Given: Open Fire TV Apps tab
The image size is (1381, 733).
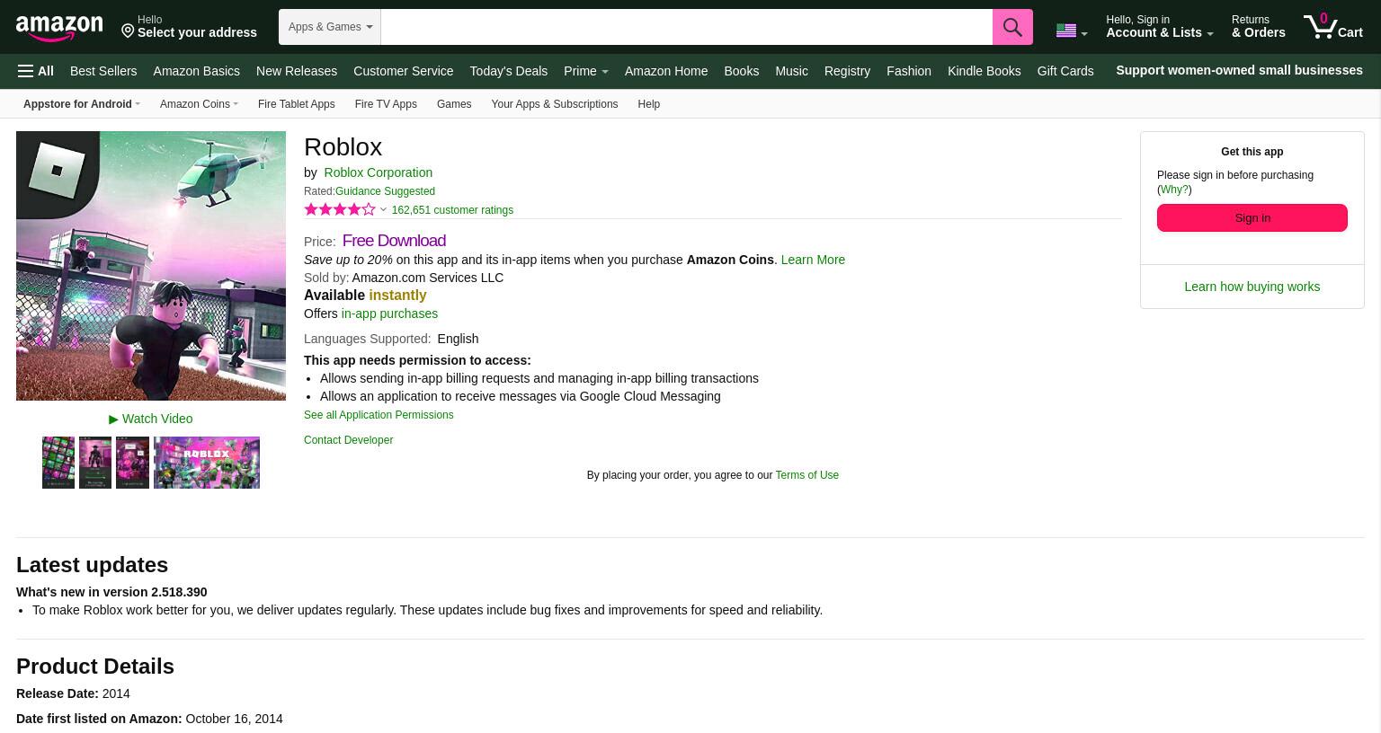Looking at the screenshot, I should (386, 104).
